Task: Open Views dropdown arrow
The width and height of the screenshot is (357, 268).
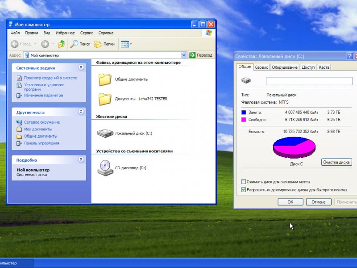Action: [x=131, y=44]
